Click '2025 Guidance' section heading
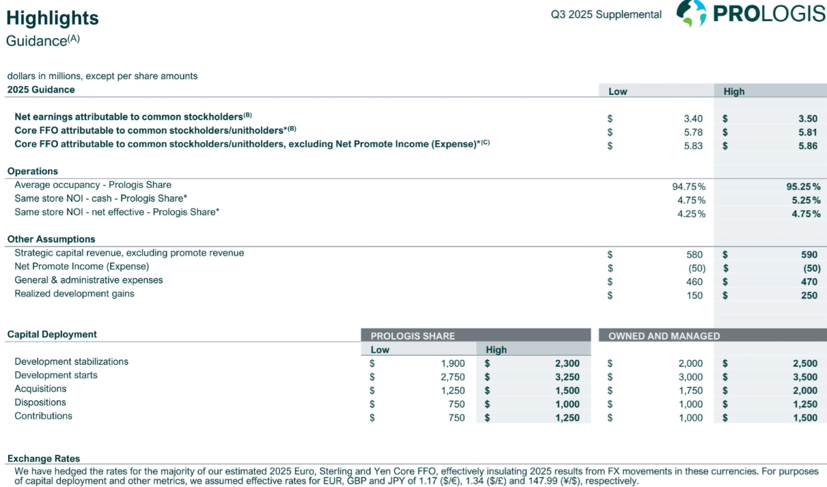Screen dimensions: 827x487 41,89
